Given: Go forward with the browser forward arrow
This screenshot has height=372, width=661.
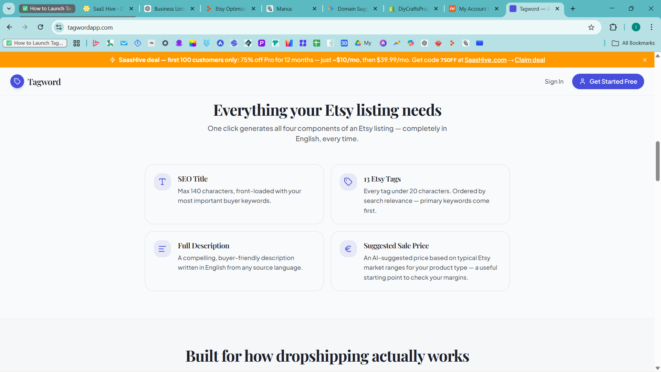Looking at the screenshot, I should [25, 27].
